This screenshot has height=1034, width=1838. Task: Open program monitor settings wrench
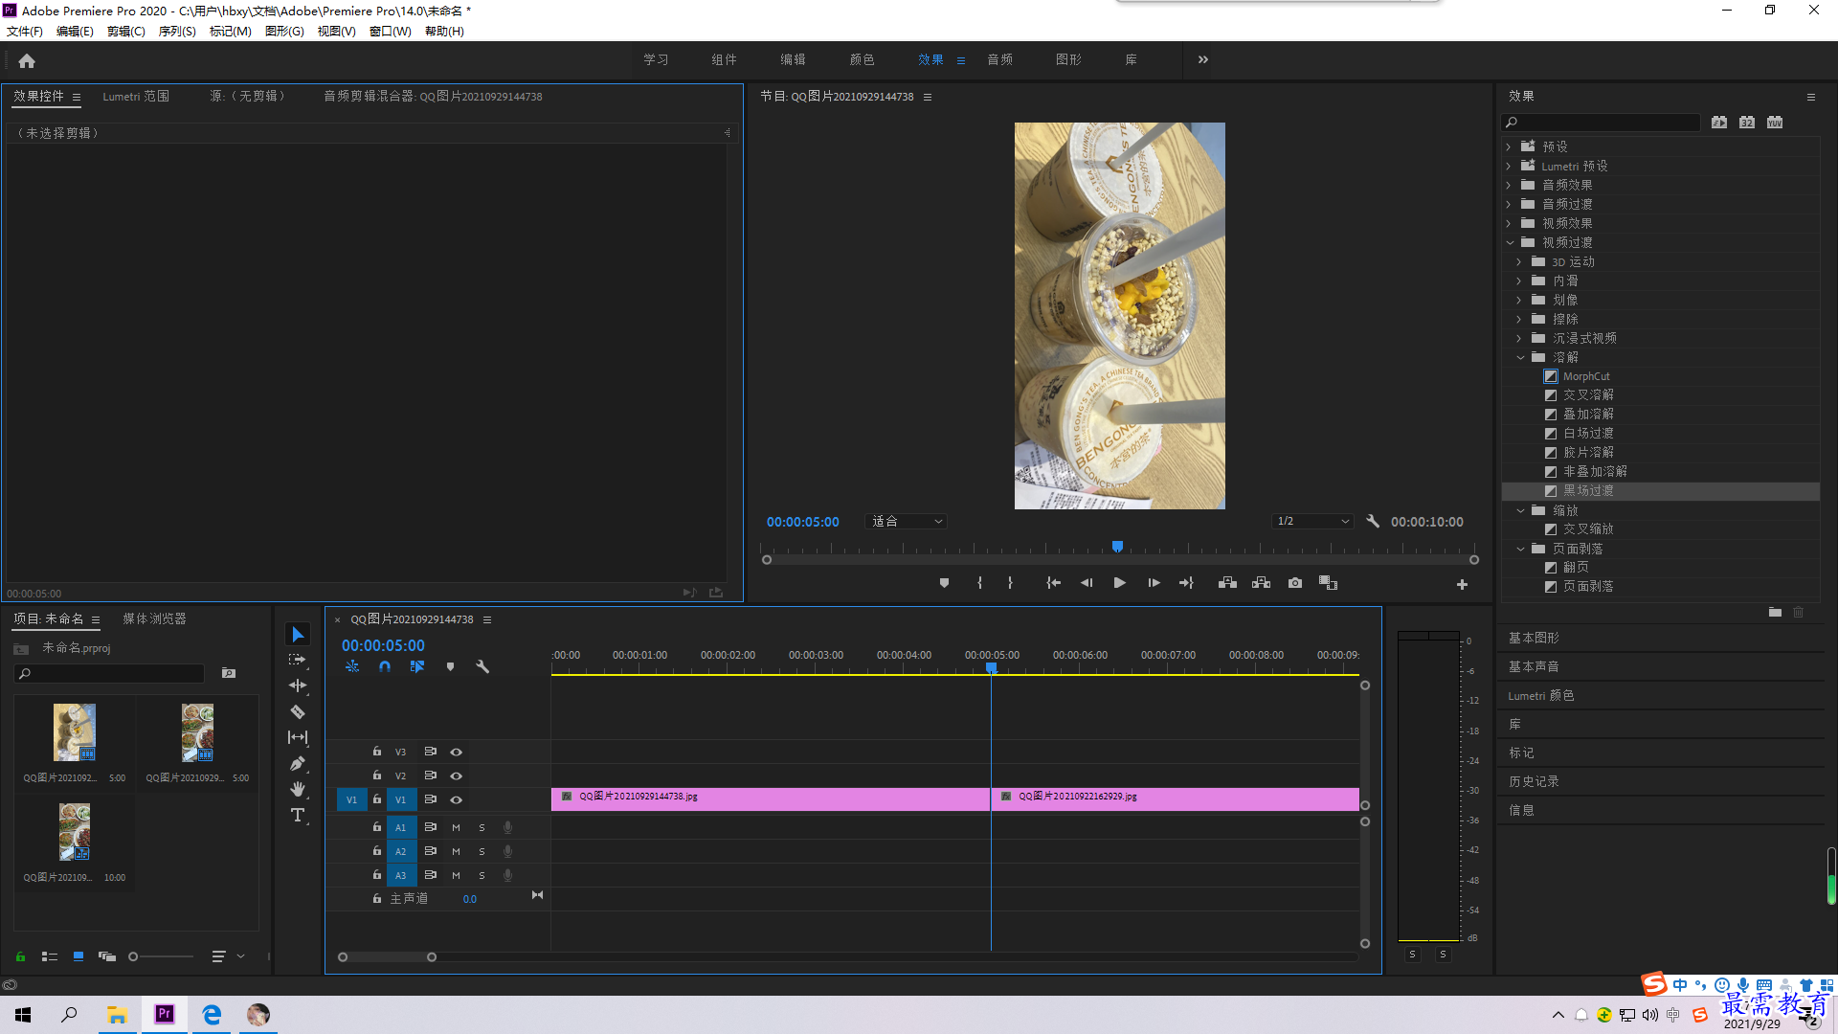coord(1373,522)
